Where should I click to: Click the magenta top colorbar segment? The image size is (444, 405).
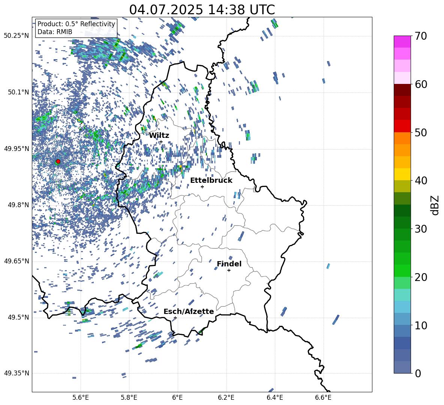click(x=402, y=42)
